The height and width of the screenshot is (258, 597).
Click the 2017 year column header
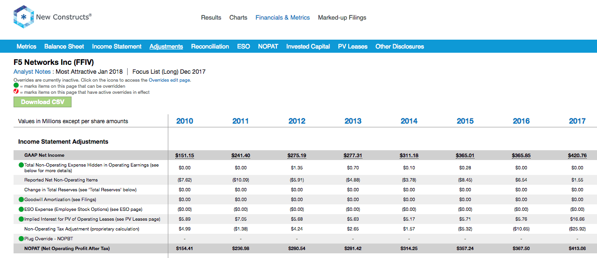tap(577, 121)
